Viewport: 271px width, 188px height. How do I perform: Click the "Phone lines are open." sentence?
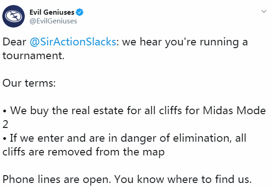tap(57, 179)
